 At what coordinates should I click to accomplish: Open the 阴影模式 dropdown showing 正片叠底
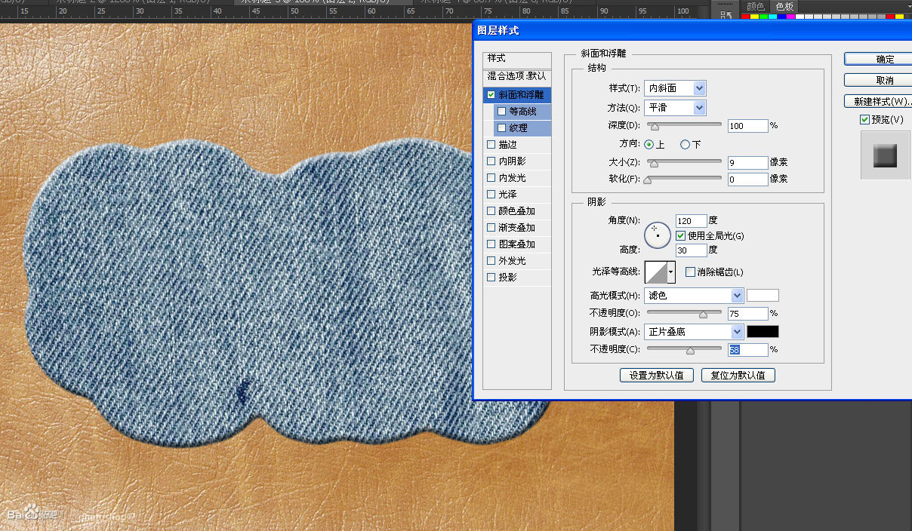coord(694,332)
